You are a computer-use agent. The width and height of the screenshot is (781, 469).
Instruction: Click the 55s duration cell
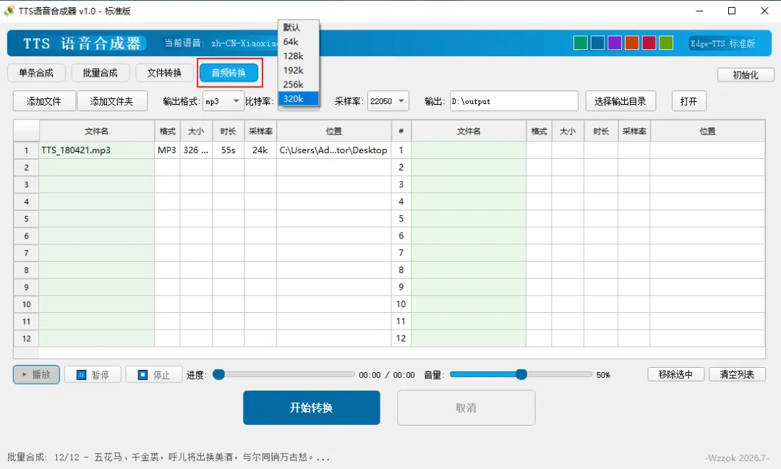tap(228, 150)
